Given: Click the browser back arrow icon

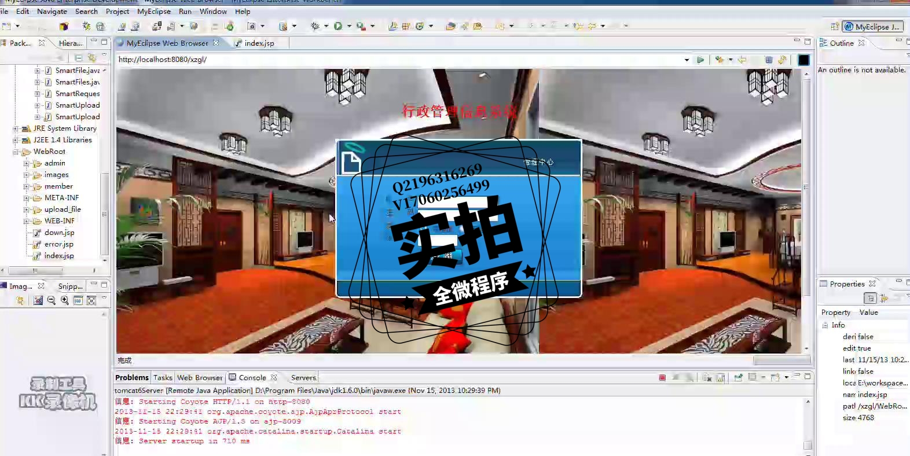Looking at the screenshot, I should coord(742,60).
